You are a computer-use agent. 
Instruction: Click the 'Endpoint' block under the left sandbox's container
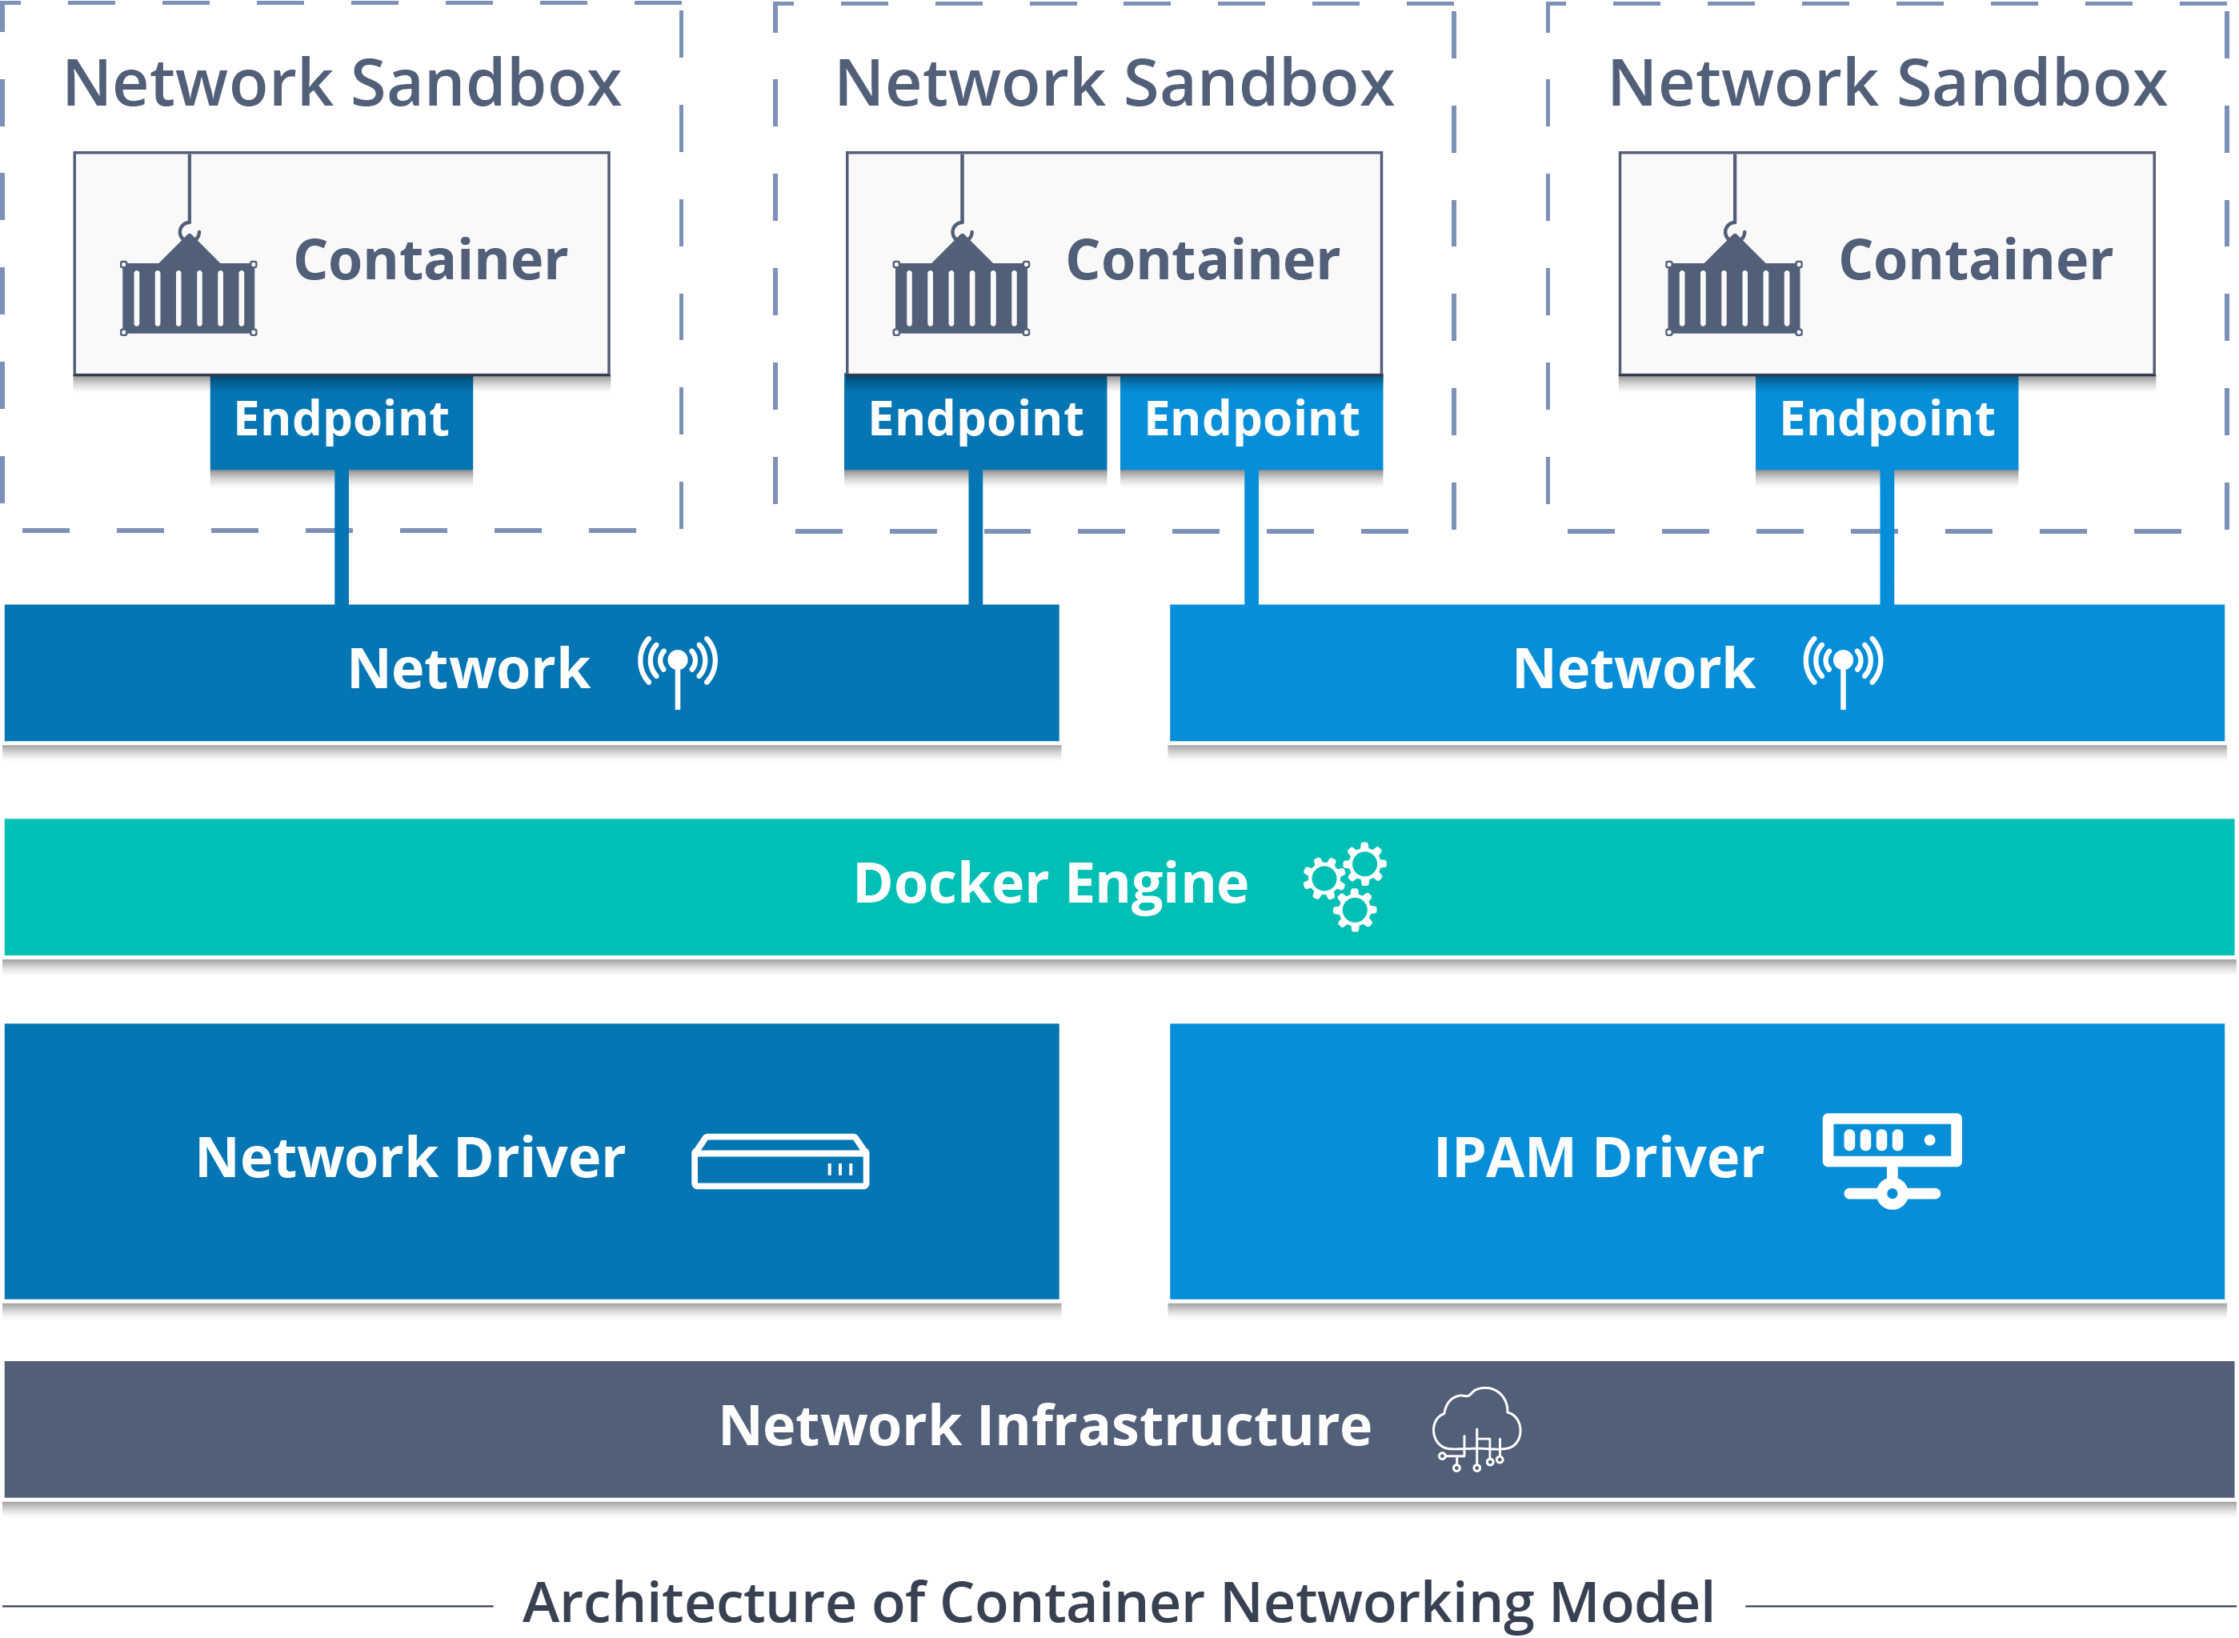coord(341,422)
